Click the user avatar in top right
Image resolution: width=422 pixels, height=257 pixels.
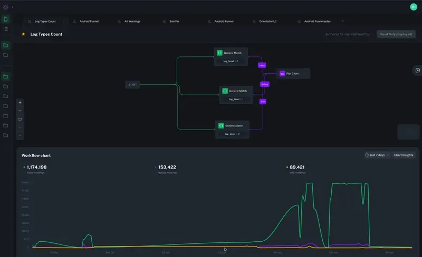(x=413, y=7)
